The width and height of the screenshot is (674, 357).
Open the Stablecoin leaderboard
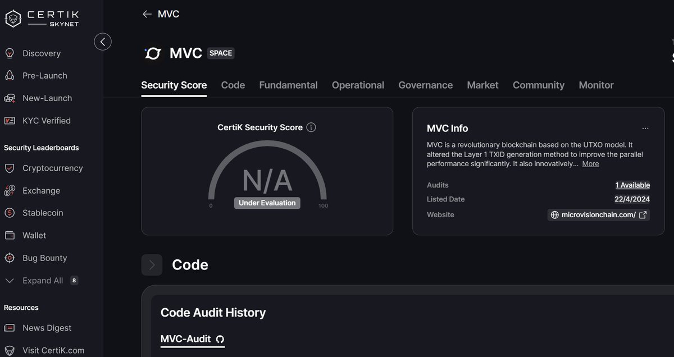(43, 213)
